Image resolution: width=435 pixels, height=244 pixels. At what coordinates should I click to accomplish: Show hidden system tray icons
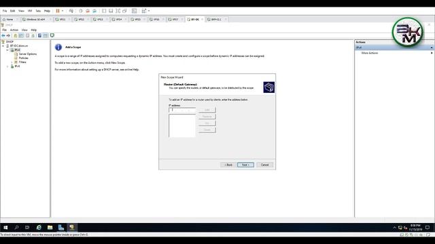[x=394, y=228]
